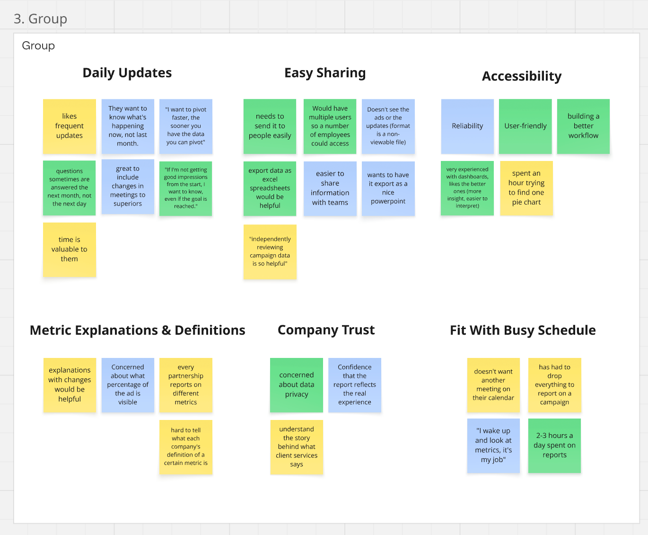
Task: Click the "Fit With Busy Schedule" title
Action: click(x=523, y=330)
